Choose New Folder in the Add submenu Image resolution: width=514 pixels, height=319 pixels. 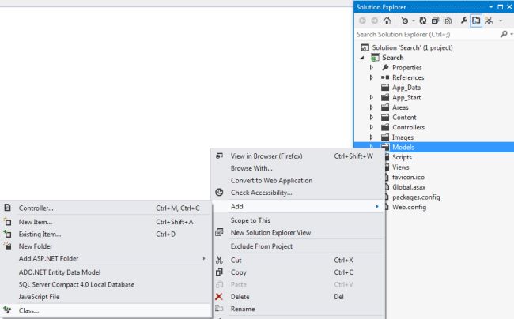coord(105,246)
